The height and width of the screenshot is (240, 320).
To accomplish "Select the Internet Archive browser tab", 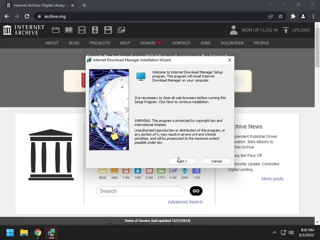I will coord(39,5).
